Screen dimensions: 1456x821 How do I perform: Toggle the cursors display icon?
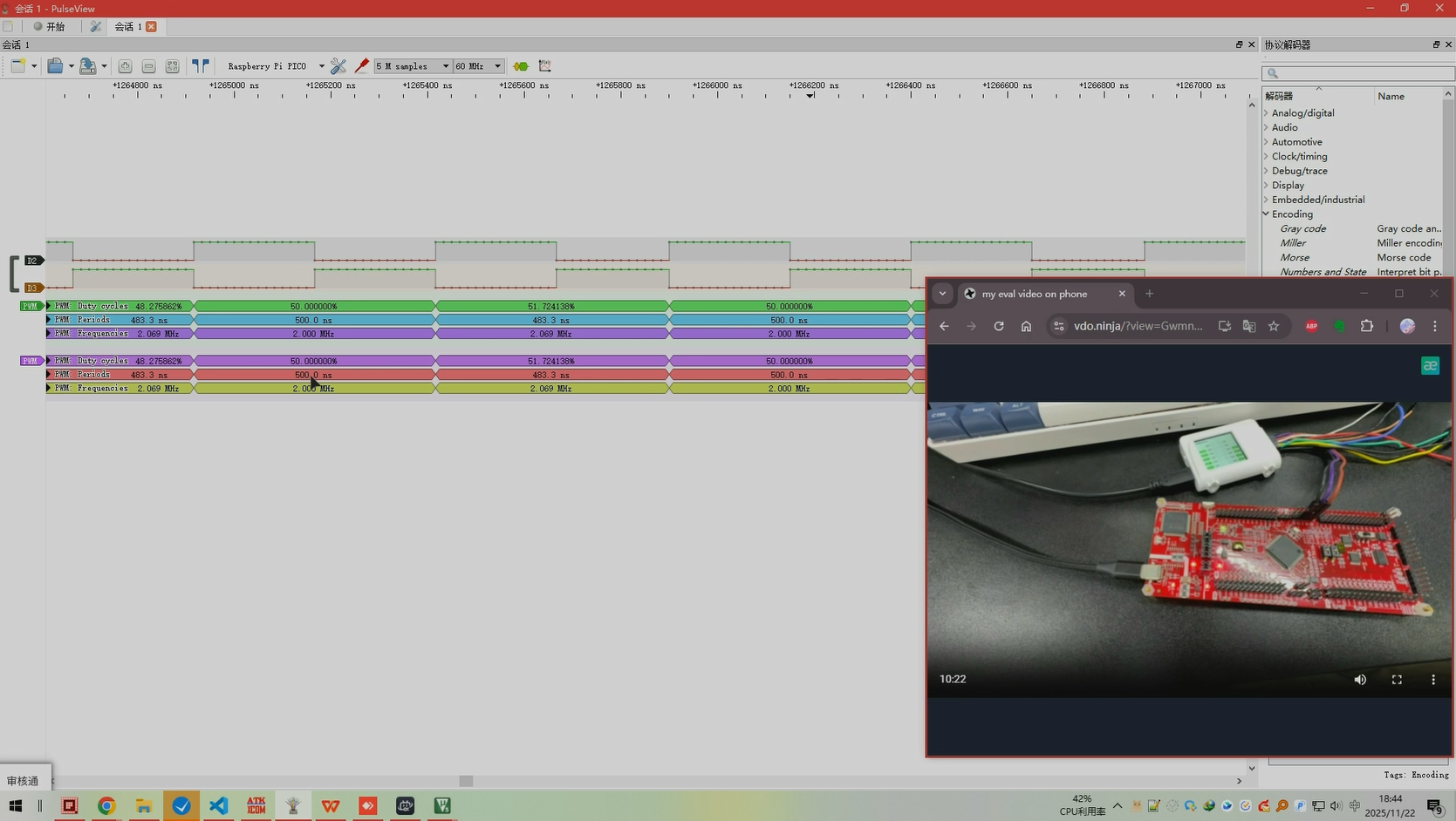(201, 66)
